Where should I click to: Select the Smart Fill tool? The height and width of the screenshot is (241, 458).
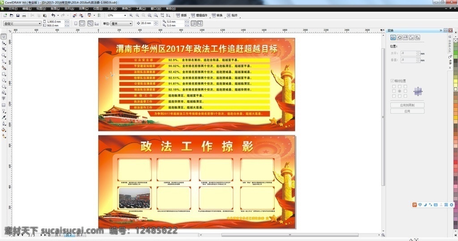tap(4, 68)
